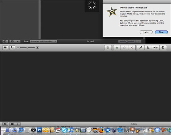Open GarageBand from the Dock
The width and height of the screenshot is (171, 135).
point(139,130)
